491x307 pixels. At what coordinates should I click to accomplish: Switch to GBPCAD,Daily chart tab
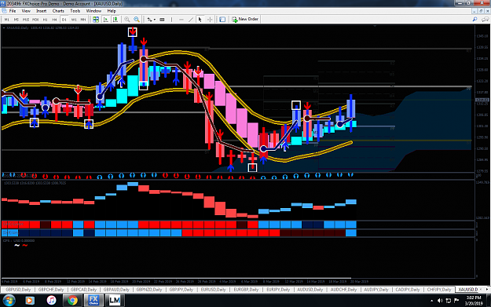click(x=83, y=290)
